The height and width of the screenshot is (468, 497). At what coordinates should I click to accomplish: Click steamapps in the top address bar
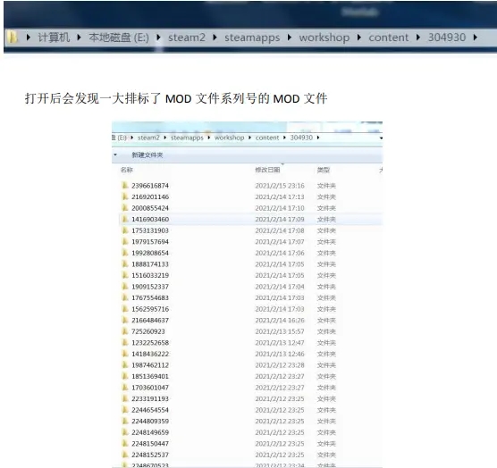coord(252,38)
